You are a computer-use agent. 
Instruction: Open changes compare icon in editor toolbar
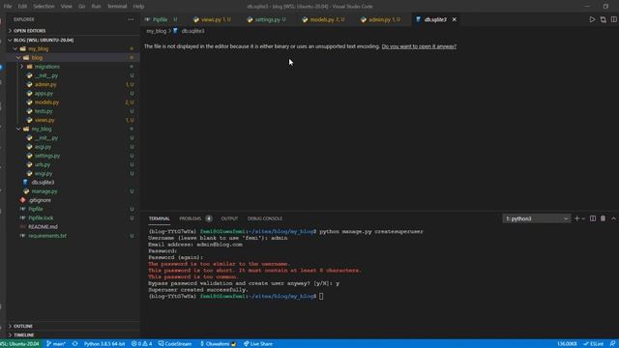(603, 19)
